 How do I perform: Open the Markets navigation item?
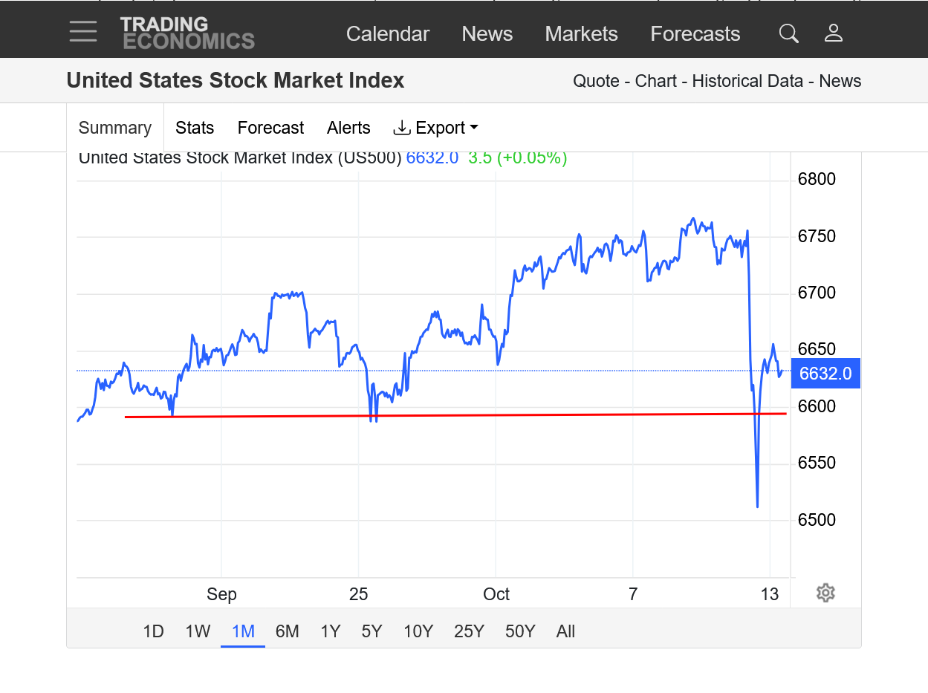coord(581,34)
